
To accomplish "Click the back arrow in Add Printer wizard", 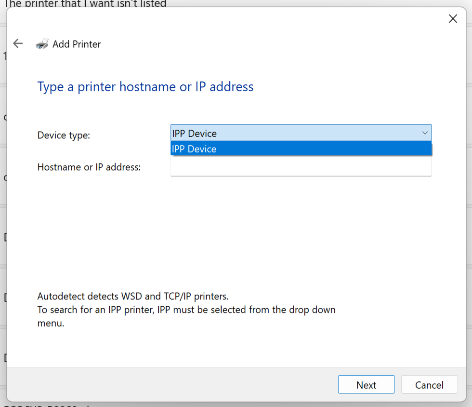I will coord(18,43).
